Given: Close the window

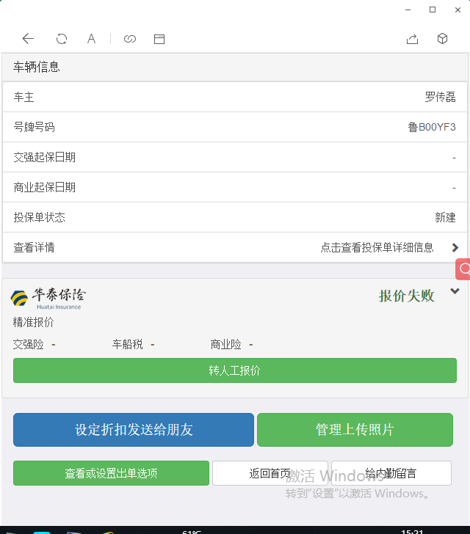Looking at the screenshot, I should tap(458, 10).
